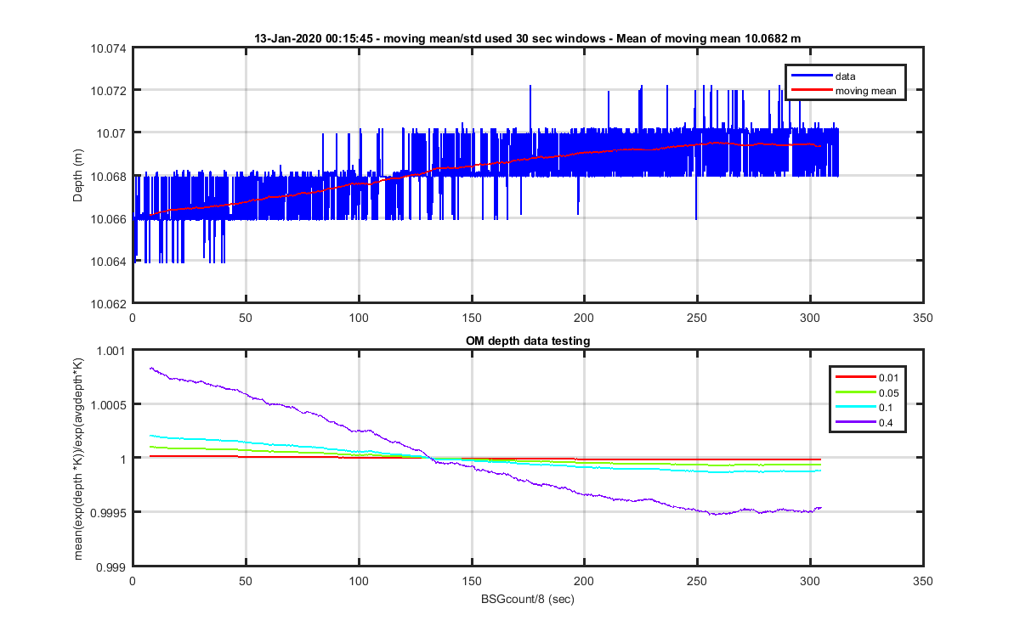
Task: Click the blue line sample in top legend
Action: tap(812, 76)
